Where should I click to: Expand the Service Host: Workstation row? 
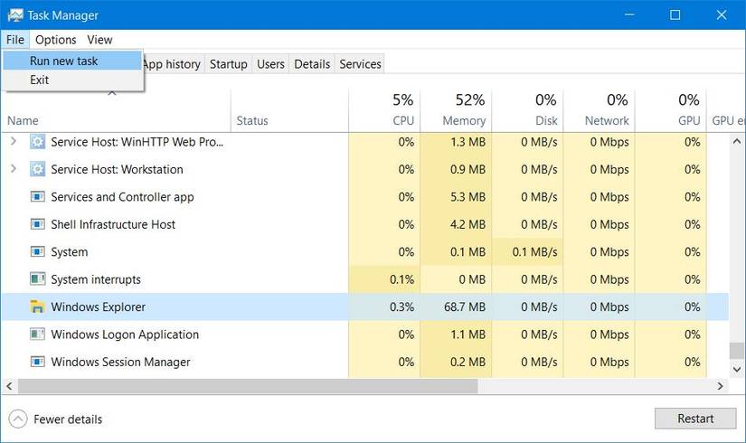[14, 169]
